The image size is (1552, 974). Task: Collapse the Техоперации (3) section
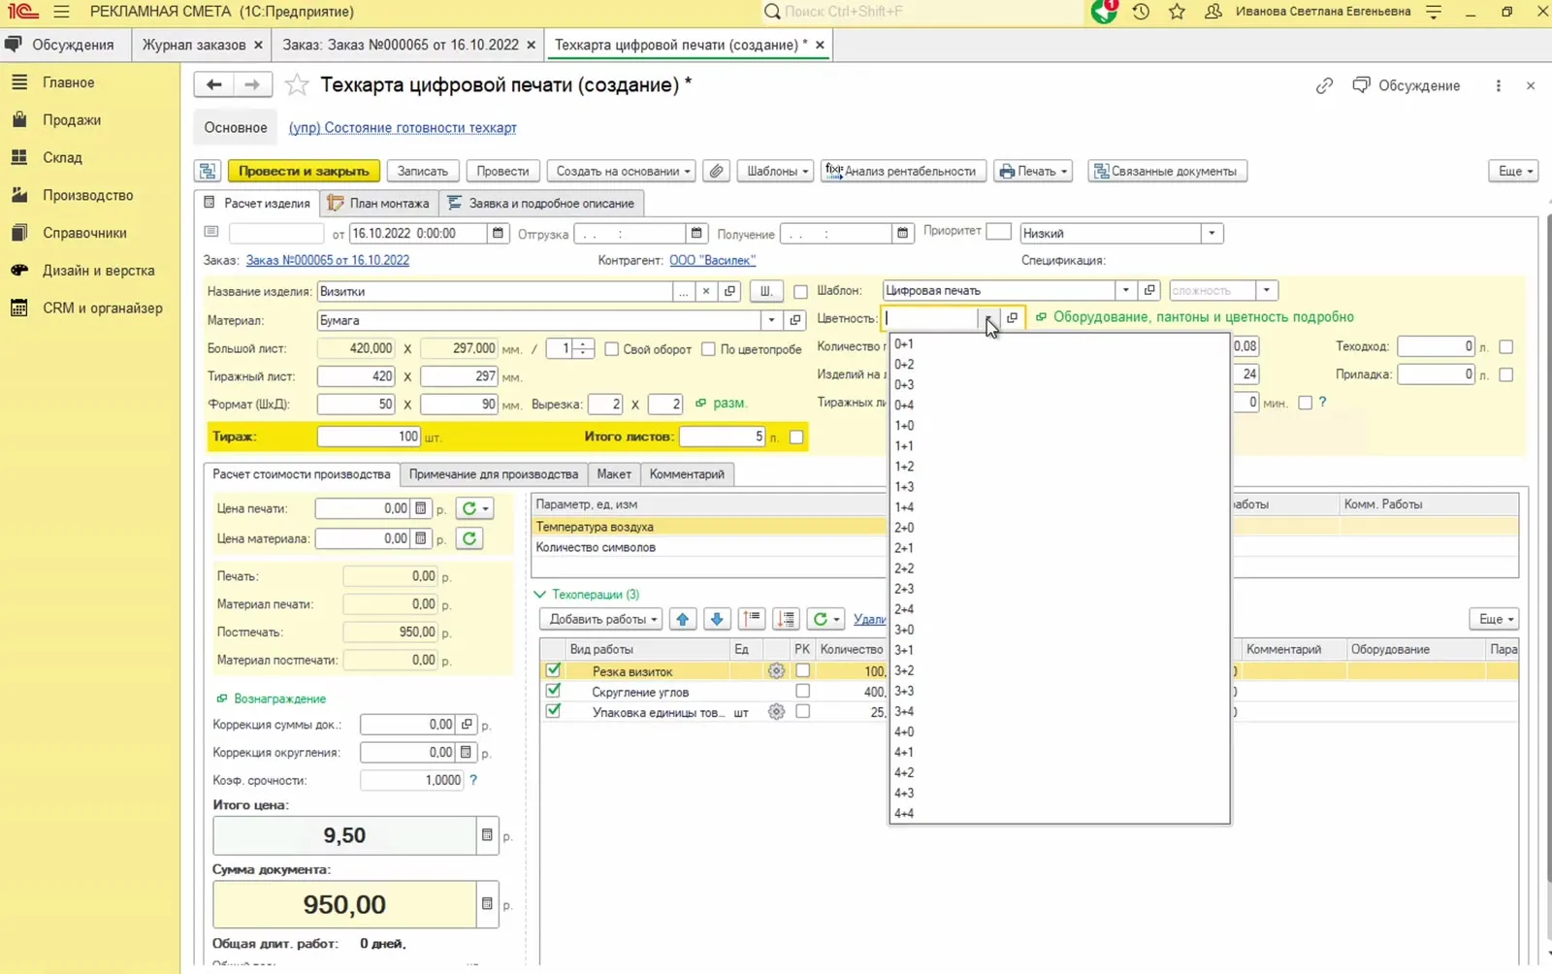[x=540, y=595]
